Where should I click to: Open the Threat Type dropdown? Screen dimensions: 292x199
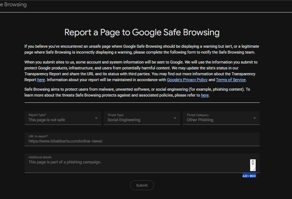pos(142,118)
